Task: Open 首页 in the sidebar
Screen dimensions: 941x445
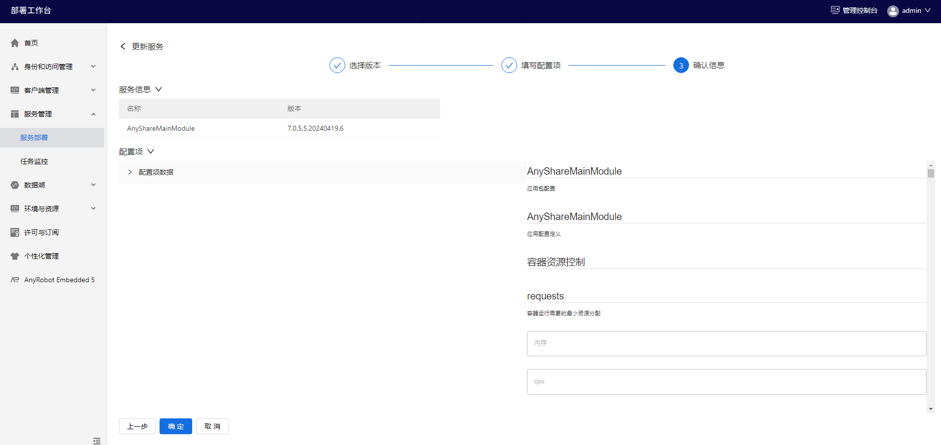Action: pos(31,43)
